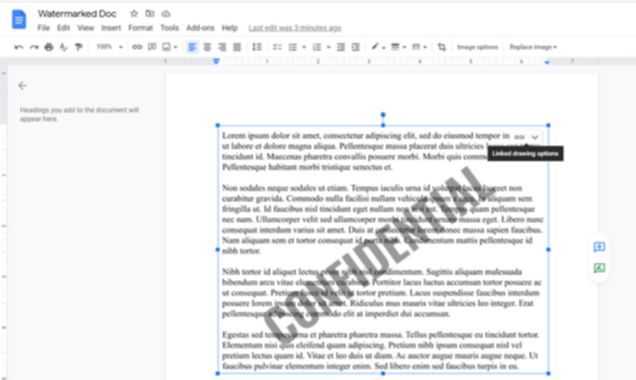Select the Crop image tool
Image resolution: width=636 pixels, height=380 pixels.
coord(442,47)
